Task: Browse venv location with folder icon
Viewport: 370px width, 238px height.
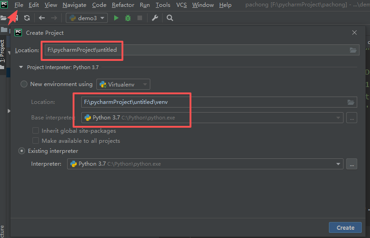Action: coord(351,102)
